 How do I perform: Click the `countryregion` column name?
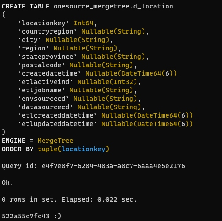coord(47,31)
